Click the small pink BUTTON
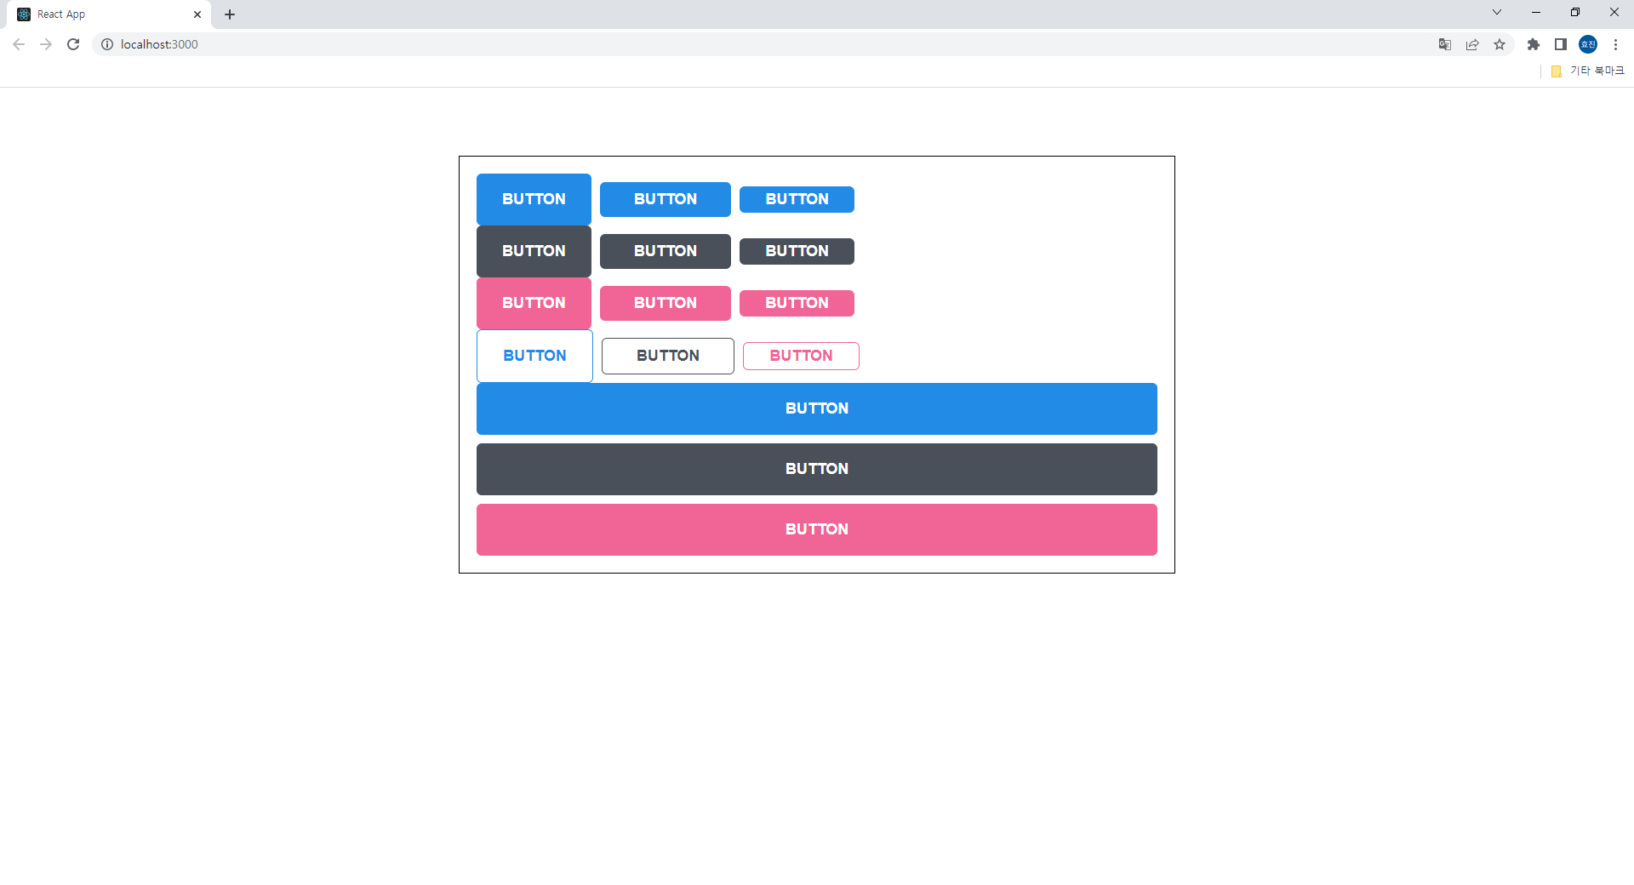The height and width of the screenshot is (885, 1634). pyautogui.click(x=797, y=303)
